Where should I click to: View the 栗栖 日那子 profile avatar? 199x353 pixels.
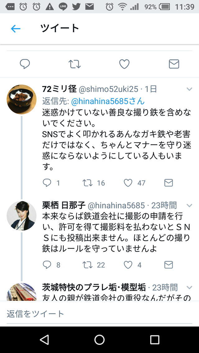pos(22,216)
